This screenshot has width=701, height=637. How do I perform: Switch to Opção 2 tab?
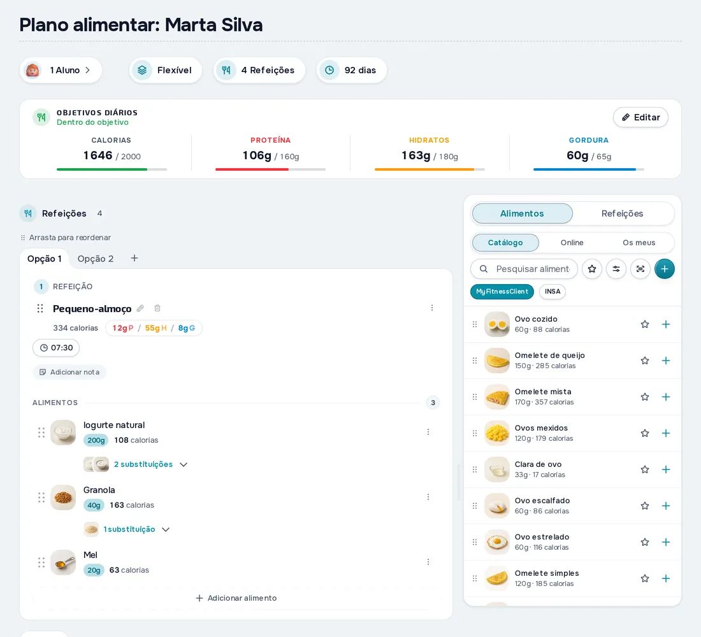point(95,259)
